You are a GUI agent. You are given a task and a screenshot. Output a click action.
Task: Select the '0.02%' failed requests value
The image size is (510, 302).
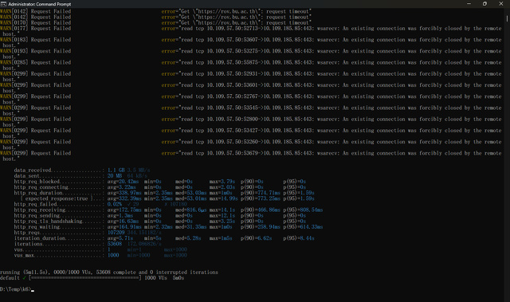(115, 204)
